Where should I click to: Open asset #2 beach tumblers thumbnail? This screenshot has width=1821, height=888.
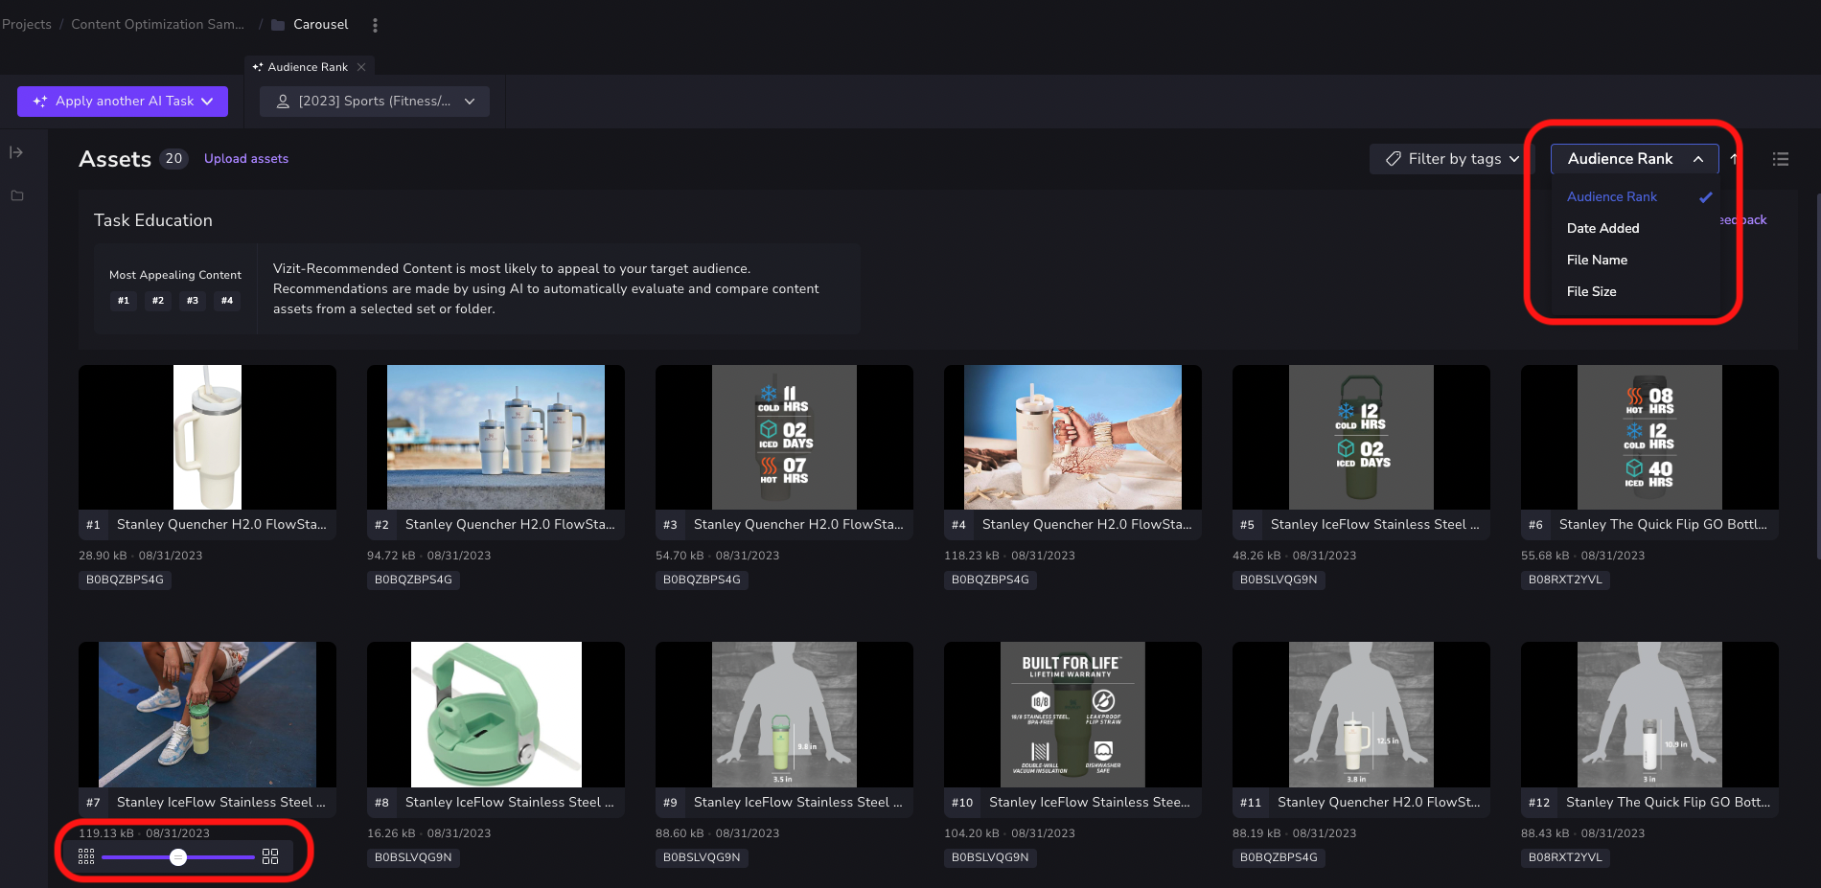click(x=496, y=437)
